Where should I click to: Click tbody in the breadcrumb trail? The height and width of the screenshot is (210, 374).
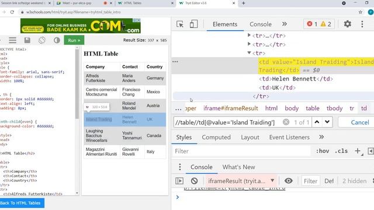[334, 108]
